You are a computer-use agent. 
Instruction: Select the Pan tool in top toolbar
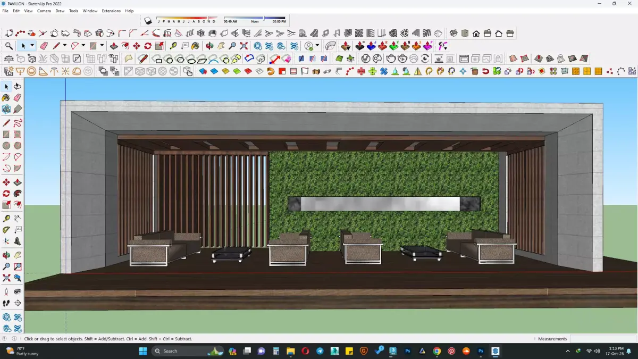coord(221,46)
